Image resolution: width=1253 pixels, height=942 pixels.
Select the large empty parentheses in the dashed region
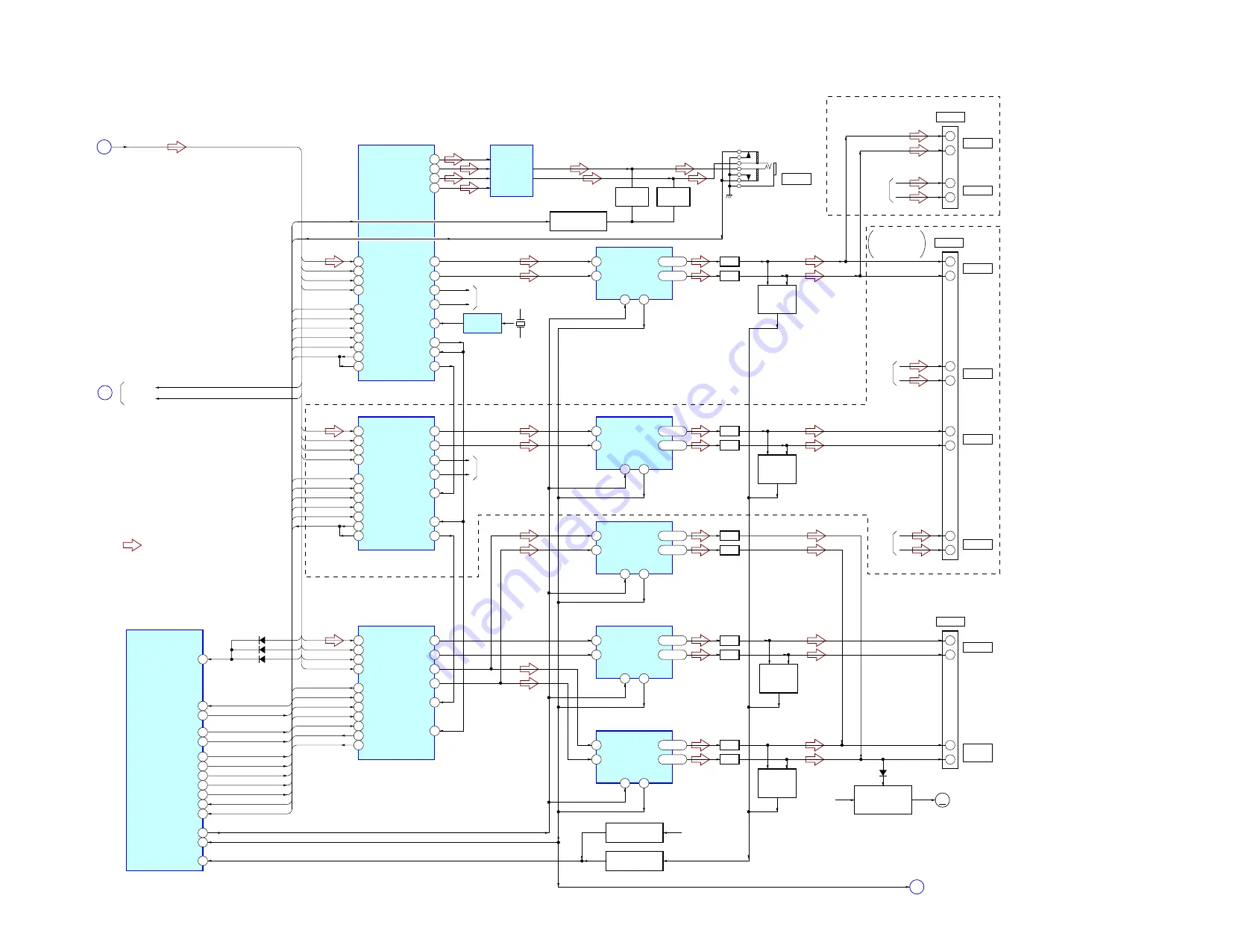pyautogui.click(x=897, y=244)
